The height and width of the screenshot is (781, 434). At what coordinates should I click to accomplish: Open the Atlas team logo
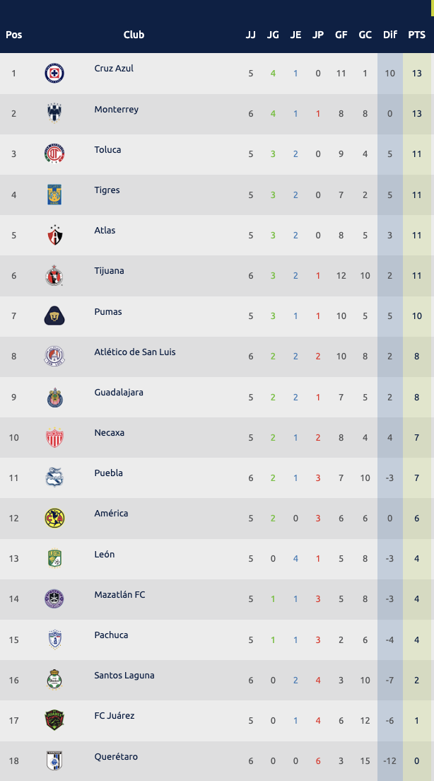click(x=54, y=235)
